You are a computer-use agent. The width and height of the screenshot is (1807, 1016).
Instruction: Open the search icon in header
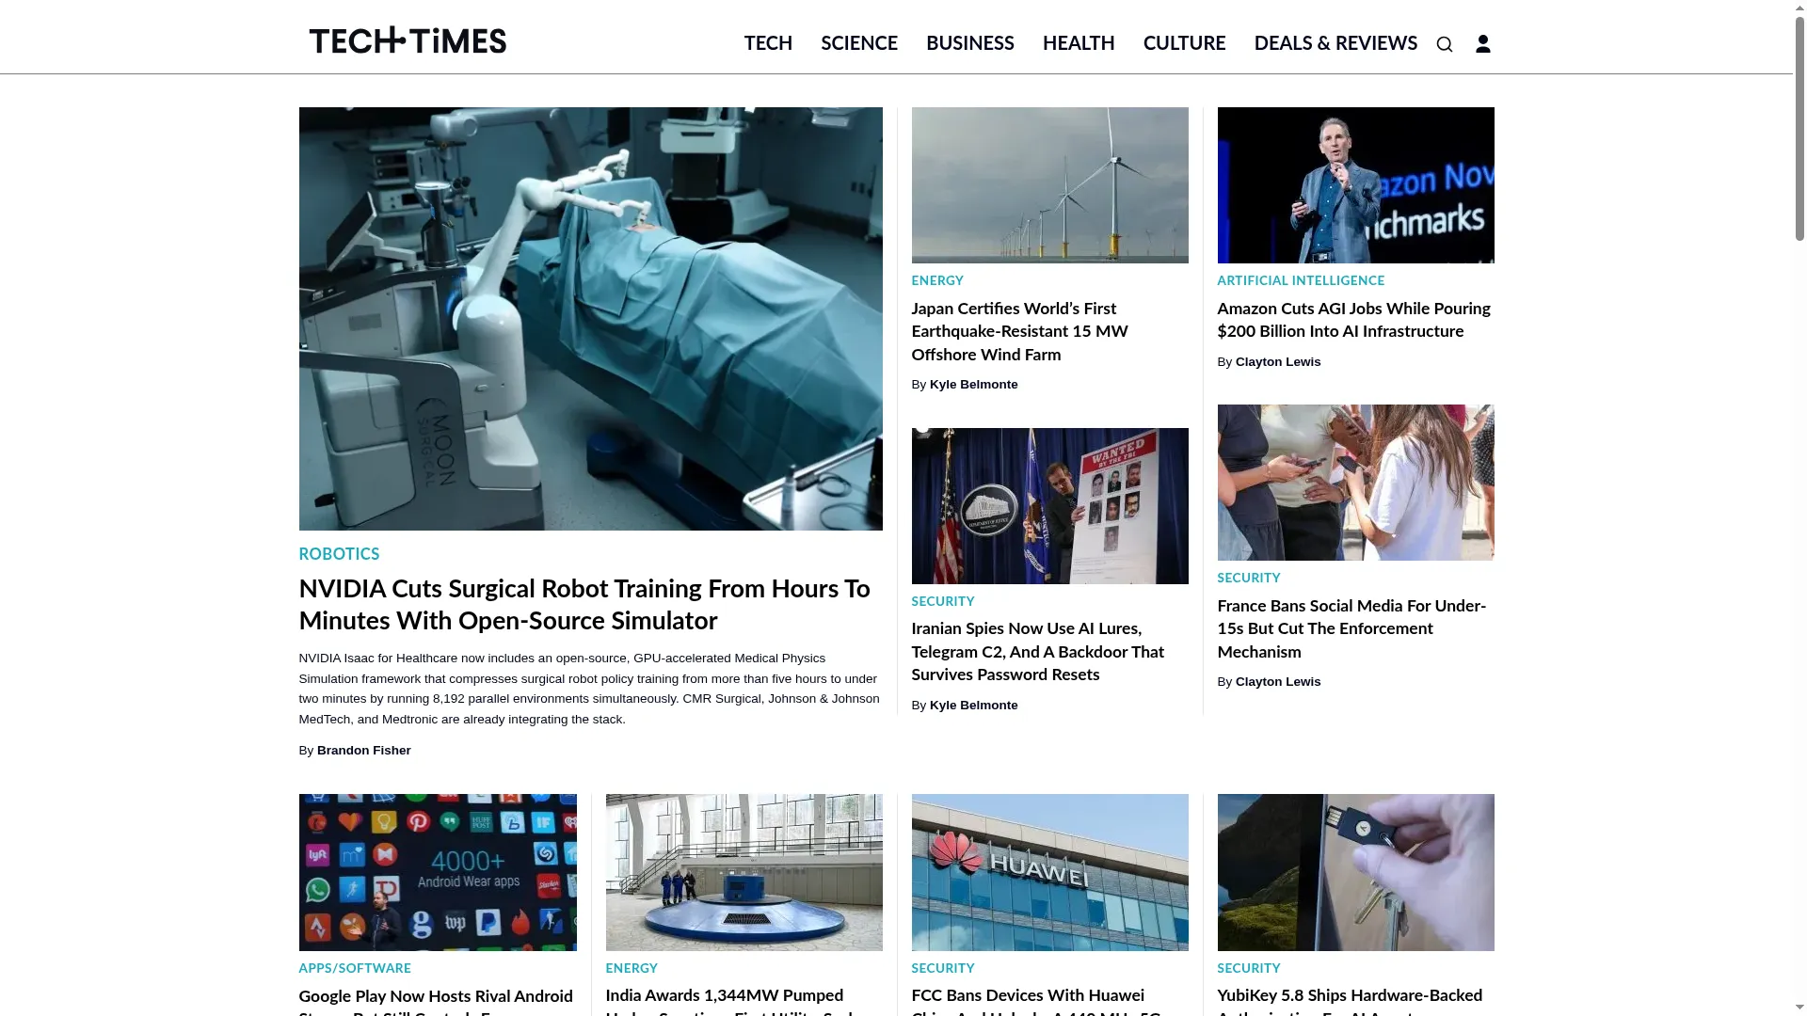coord(1445,44)
